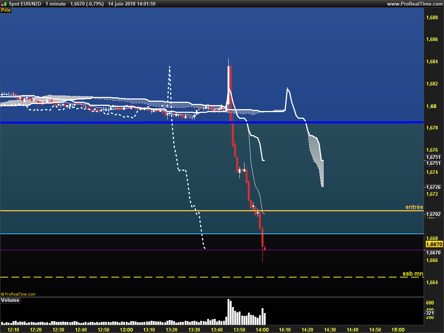Select the thick blue horizontal support line

pos(212,122)
